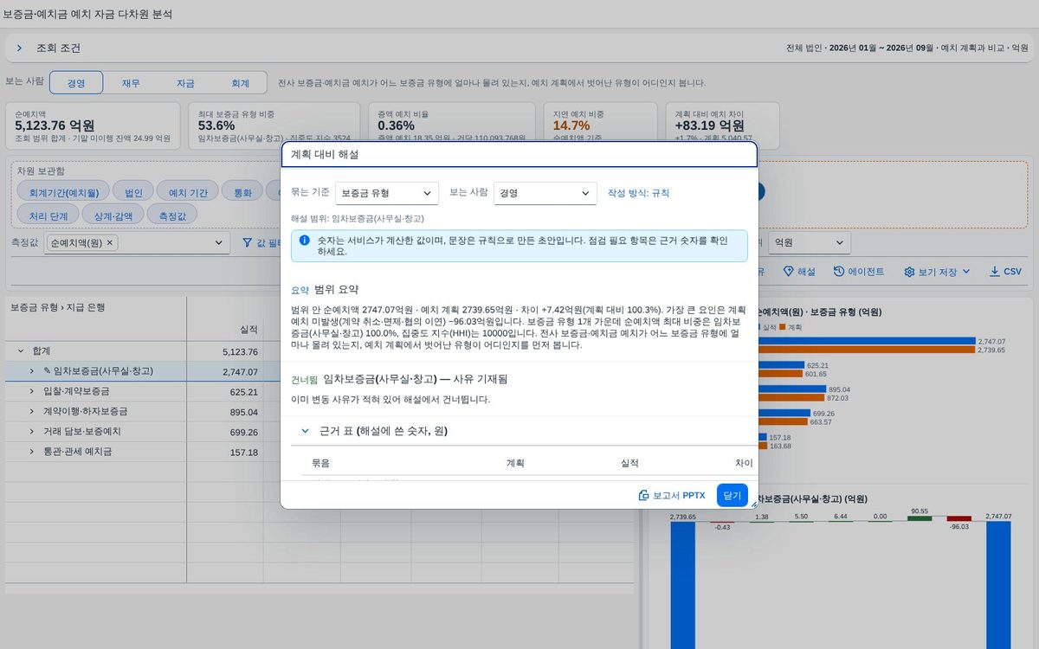Collapse the 합계 tree row
The image size is (1039, 649).
(20, 351)
